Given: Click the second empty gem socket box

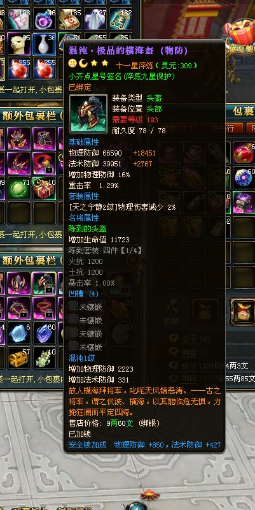Looking at the screenshot, I should (73, 319).
